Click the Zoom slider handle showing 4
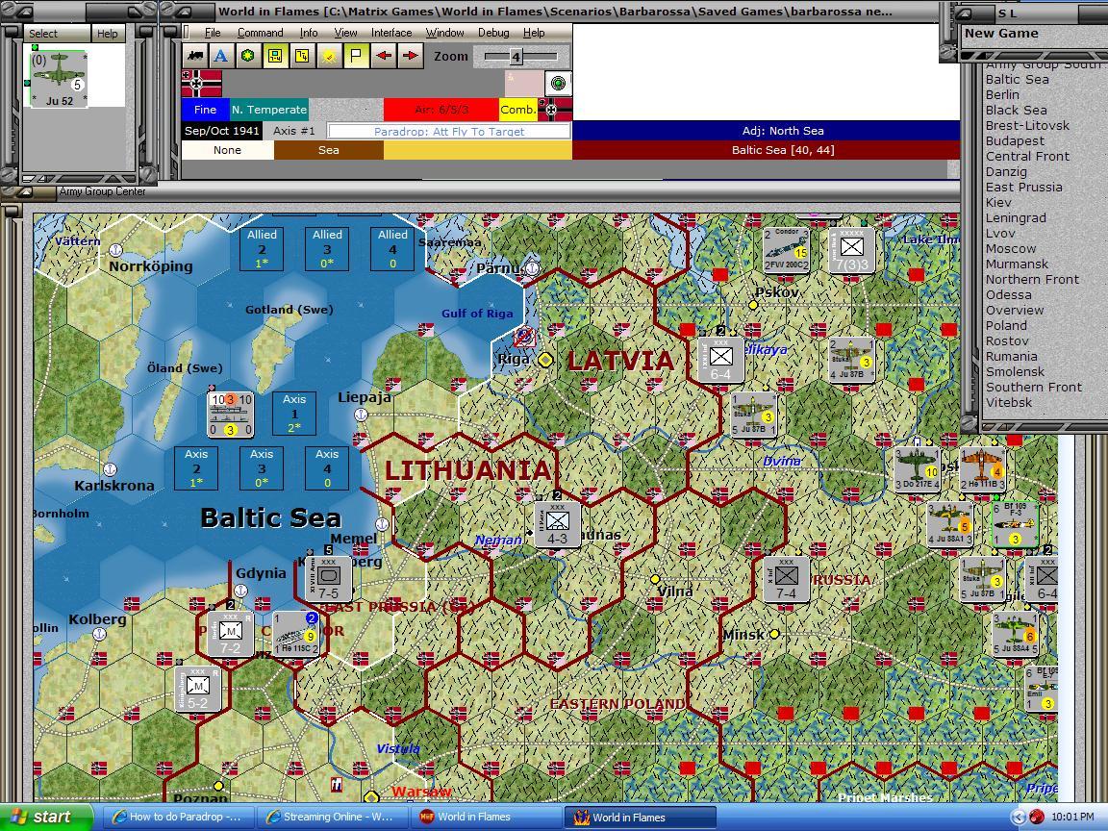Image resolution: width=1108 pixels, height=831 pixels. click(x=516, y=57)
